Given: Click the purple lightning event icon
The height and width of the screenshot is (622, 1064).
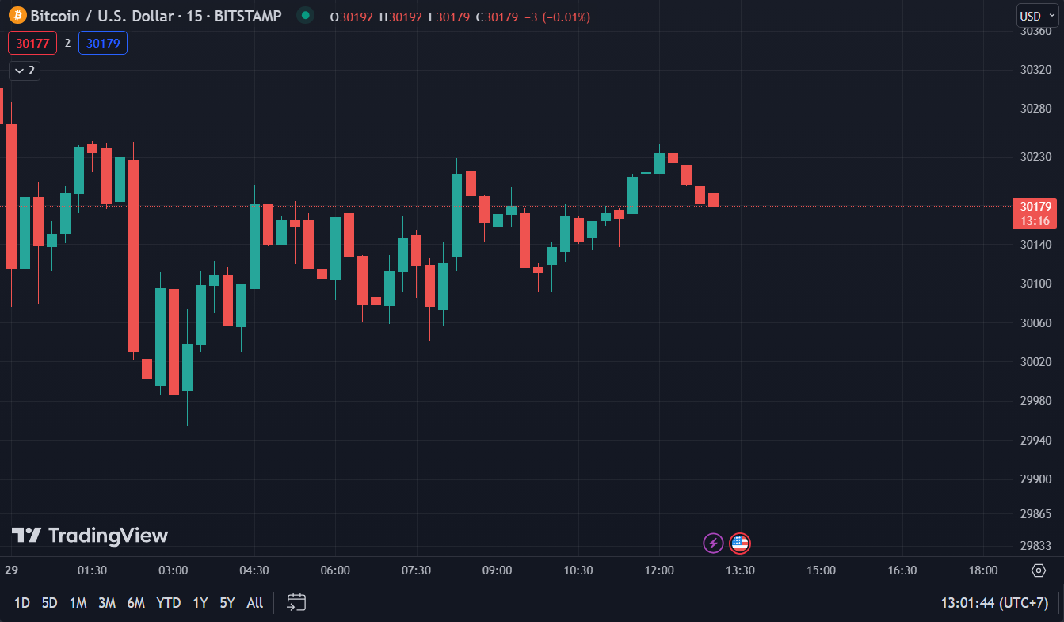Looking at the screenshot, I should (713, 544).
